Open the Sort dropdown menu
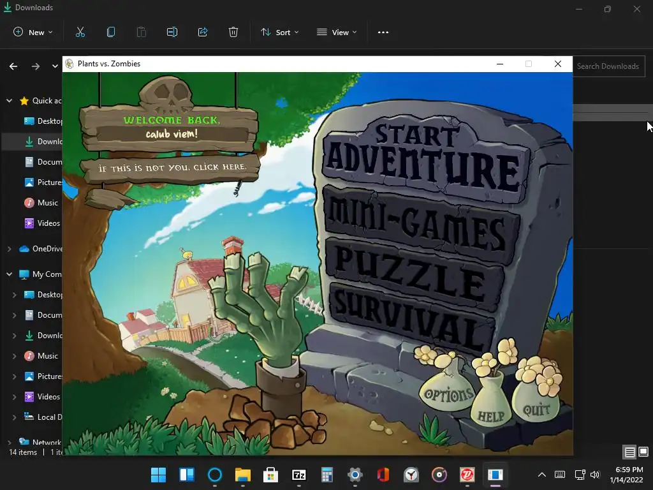This screenshot has width=653, height=490. [x=279, y=32]
